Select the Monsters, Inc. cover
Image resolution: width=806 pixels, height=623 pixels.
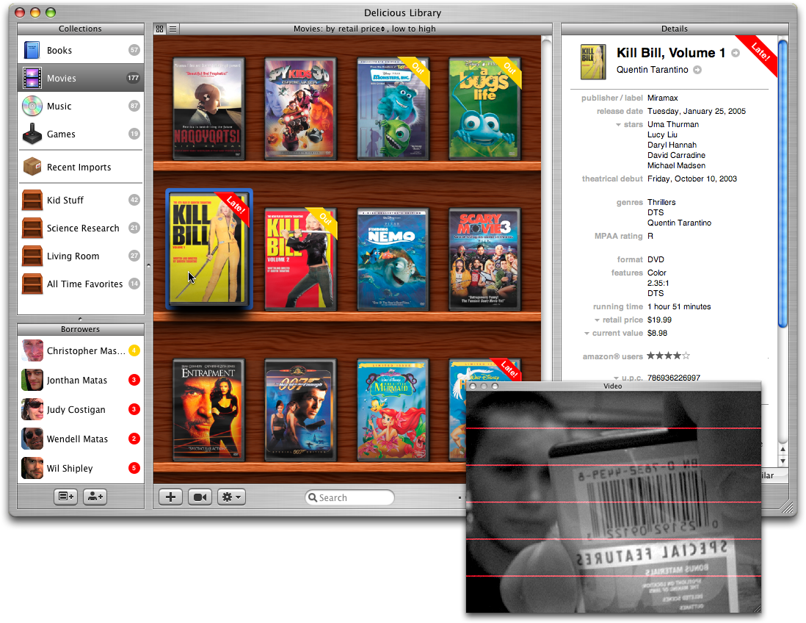coord(393,109)
